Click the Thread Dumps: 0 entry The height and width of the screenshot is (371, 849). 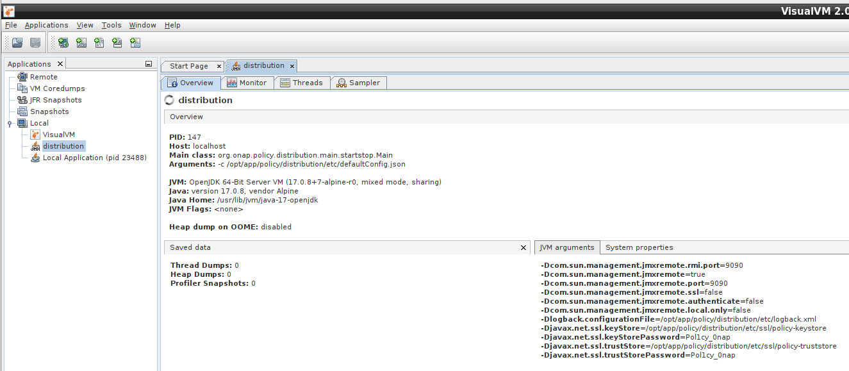[204, 265]
